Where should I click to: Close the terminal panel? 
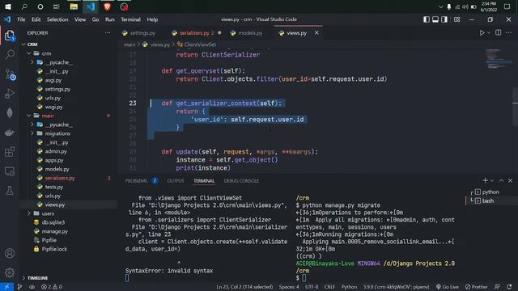click(x=510, y=180)
